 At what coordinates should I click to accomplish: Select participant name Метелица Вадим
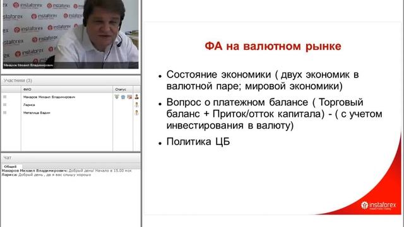click(37, 113)
